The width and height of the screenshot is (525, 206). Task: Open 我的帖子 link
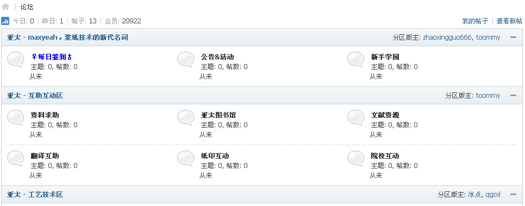475,21
